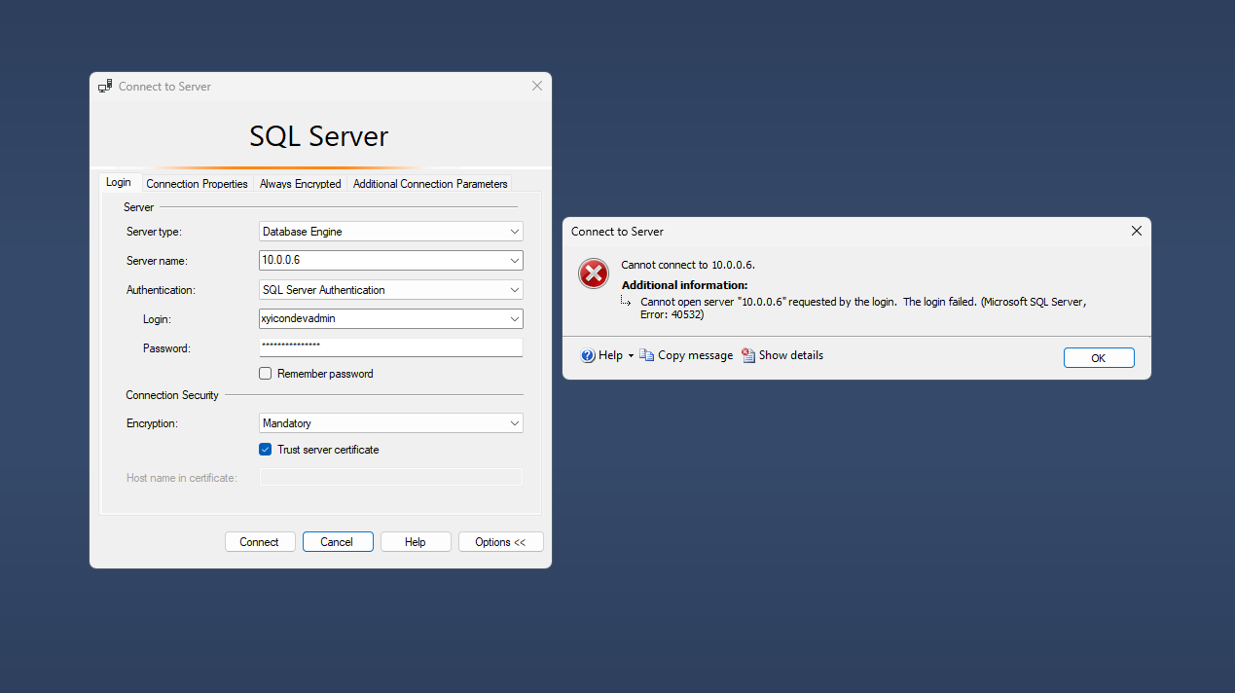Click the 'Connection Security' section label
The height and width of the screenshot is (693, 1235).
[x=172, y=395]
